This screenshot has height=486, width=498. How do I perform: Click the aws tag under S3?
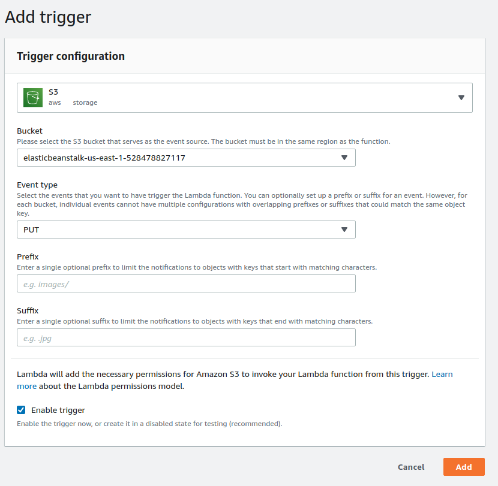[55, 102]
